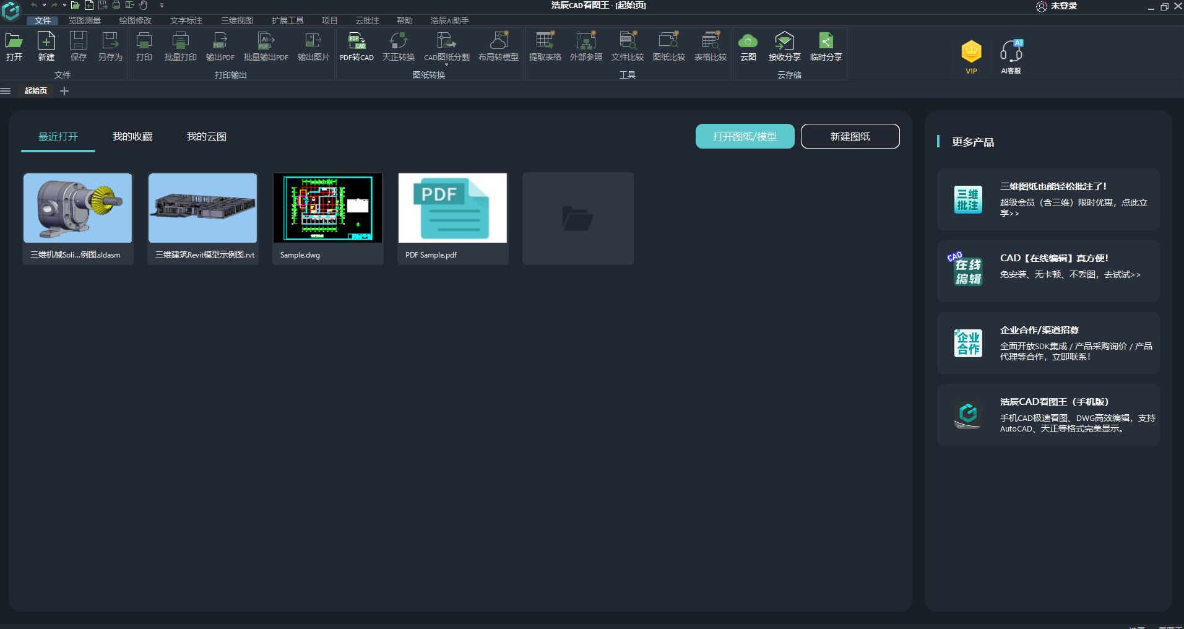Click the 新建 (New) ribbon icon
The width and height of the screenshot is (1184, 629).
click(x=46, y=46)
